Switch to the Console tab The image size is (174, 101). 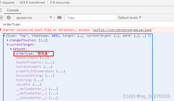click(x=13, y=10)
